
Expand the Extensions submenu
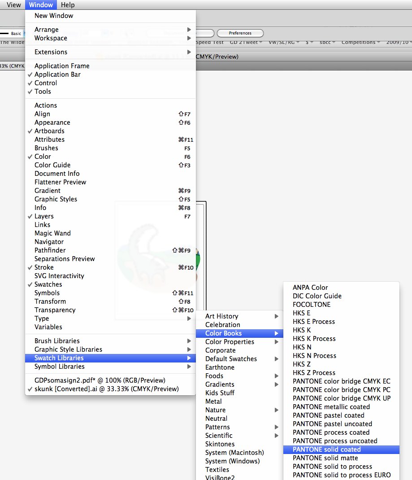pos(110,52)
